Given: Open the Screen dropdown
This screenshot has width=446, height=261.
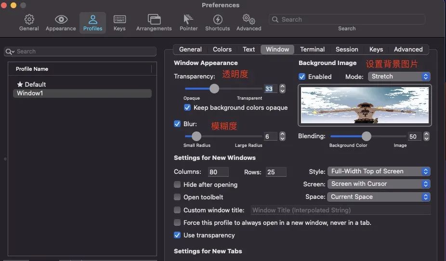Looking at the screenshot, I should pos(379,184).
